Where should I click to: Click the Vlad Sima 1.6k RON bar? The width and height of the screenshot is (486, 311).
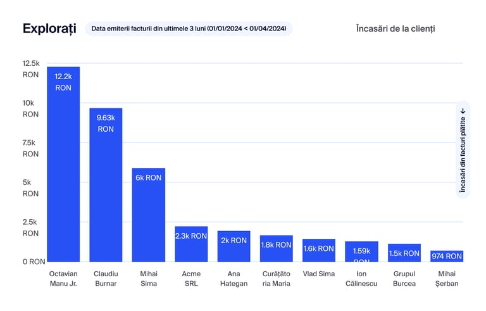pos(318,253)
